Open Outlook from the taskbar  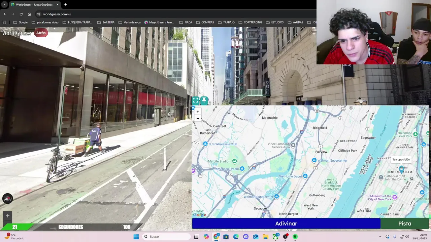pos(256,237)
